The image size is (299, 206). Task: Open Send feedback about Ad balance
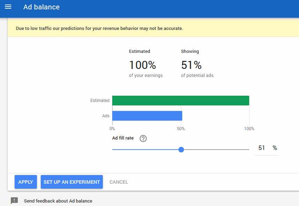point(58,201)
